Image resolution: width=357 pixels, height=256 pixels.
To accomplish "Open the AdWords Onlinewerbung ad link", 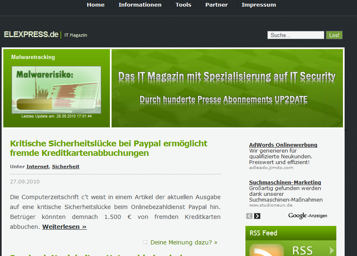I will [x=283, y=145].
